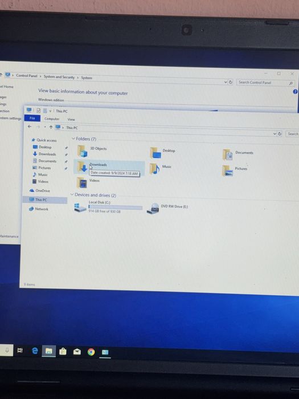Open Mail from the taskbar
This screenshot has height=399, width=299.
pyautogui.click(x=77, y=352)
